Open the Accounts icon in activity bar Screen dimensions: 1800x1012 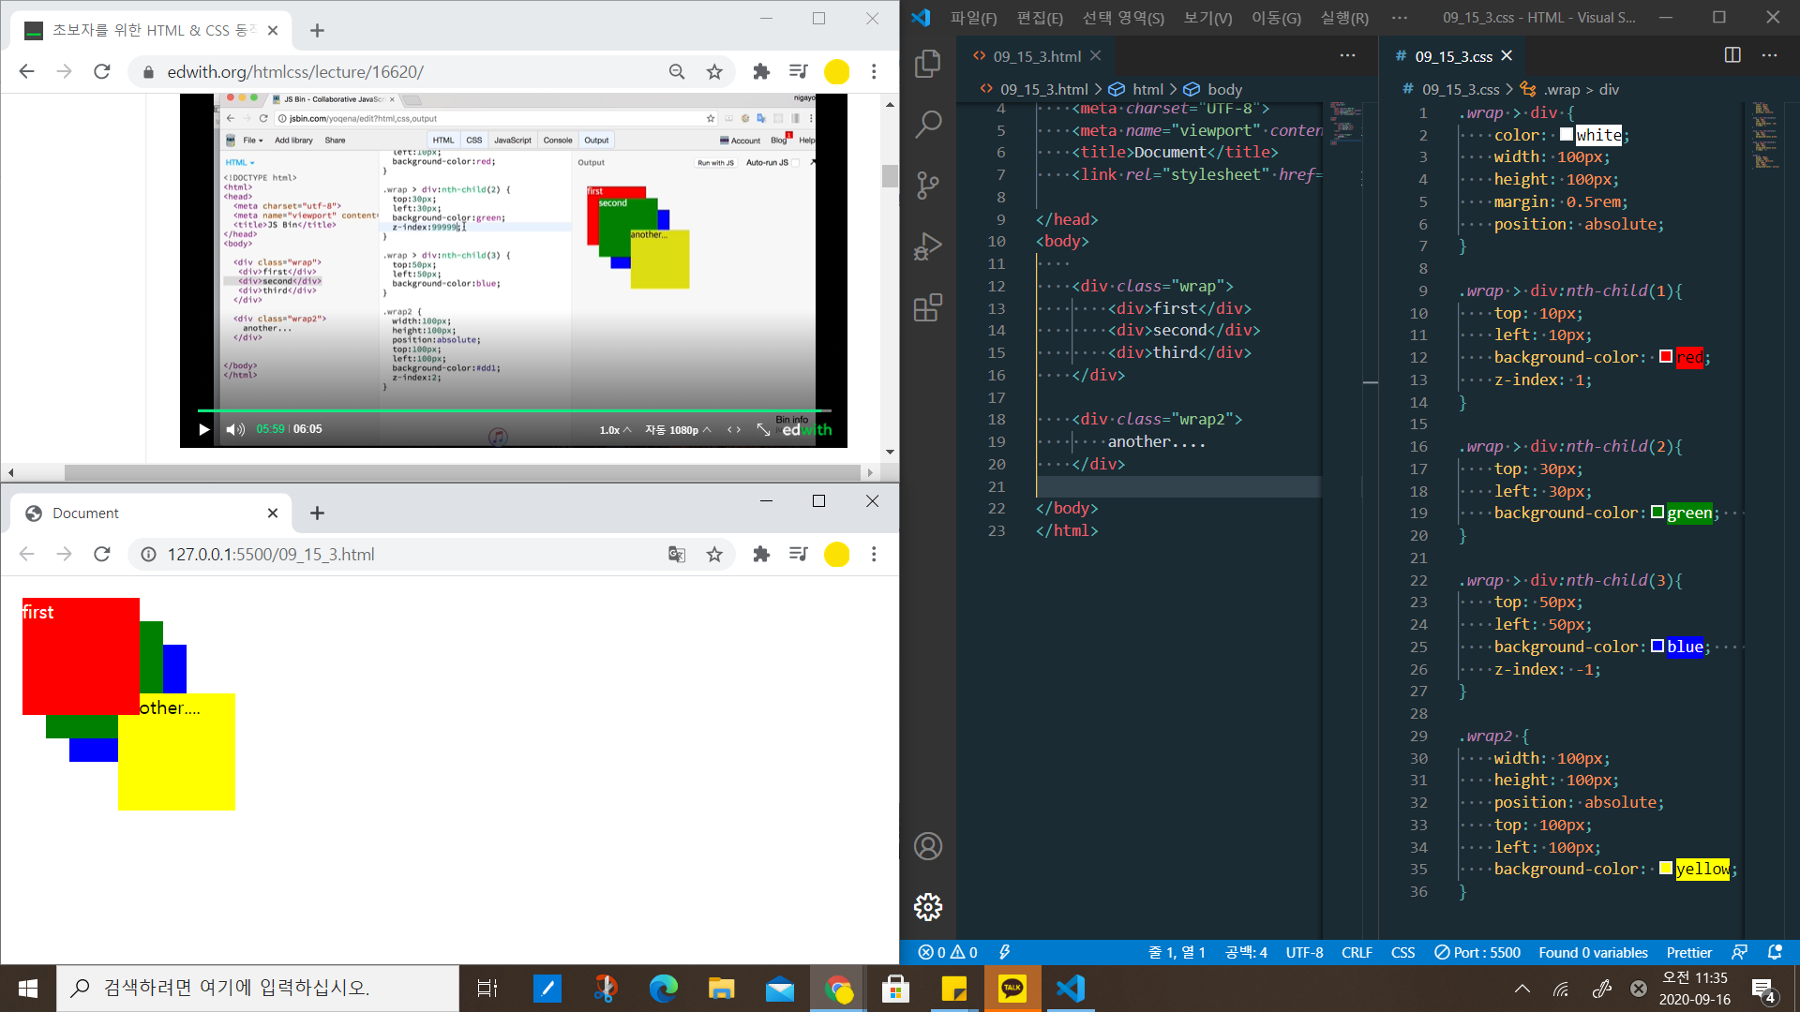click(928, 846)
